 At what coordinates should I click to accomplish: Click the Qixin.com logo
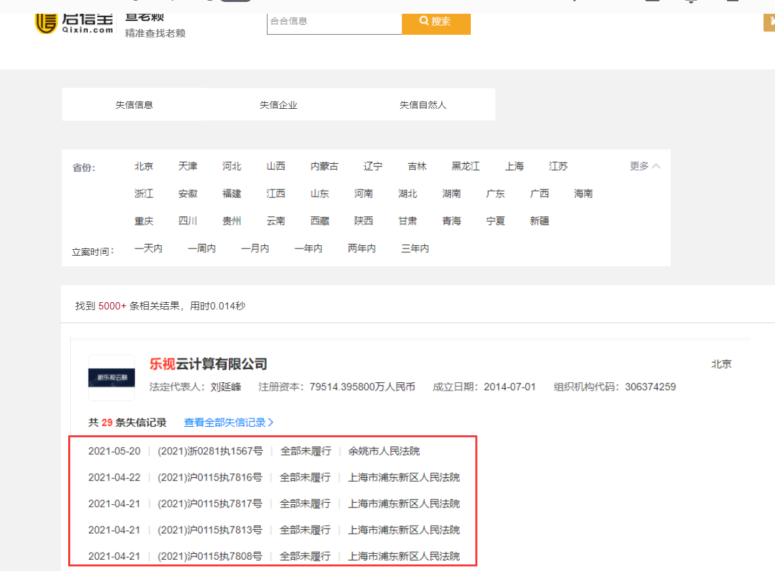click(x=74, y=24)
